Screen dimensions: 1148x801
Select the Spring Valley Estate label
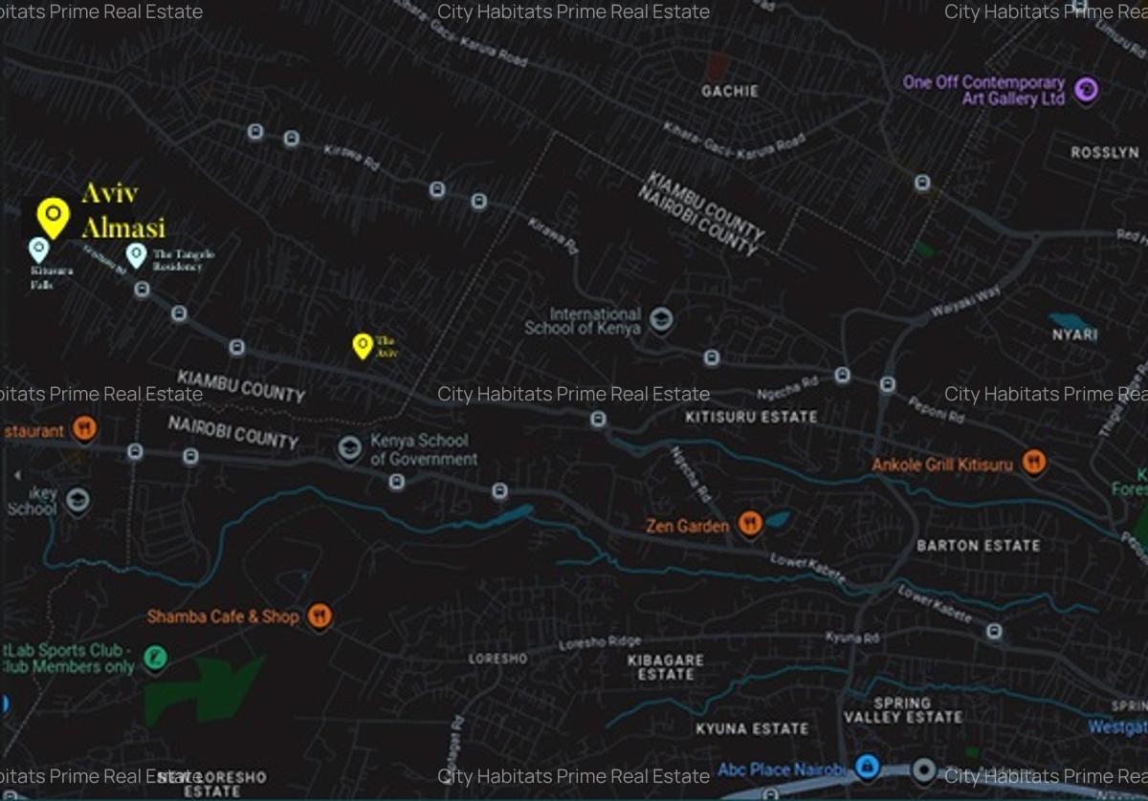[902, 709]
